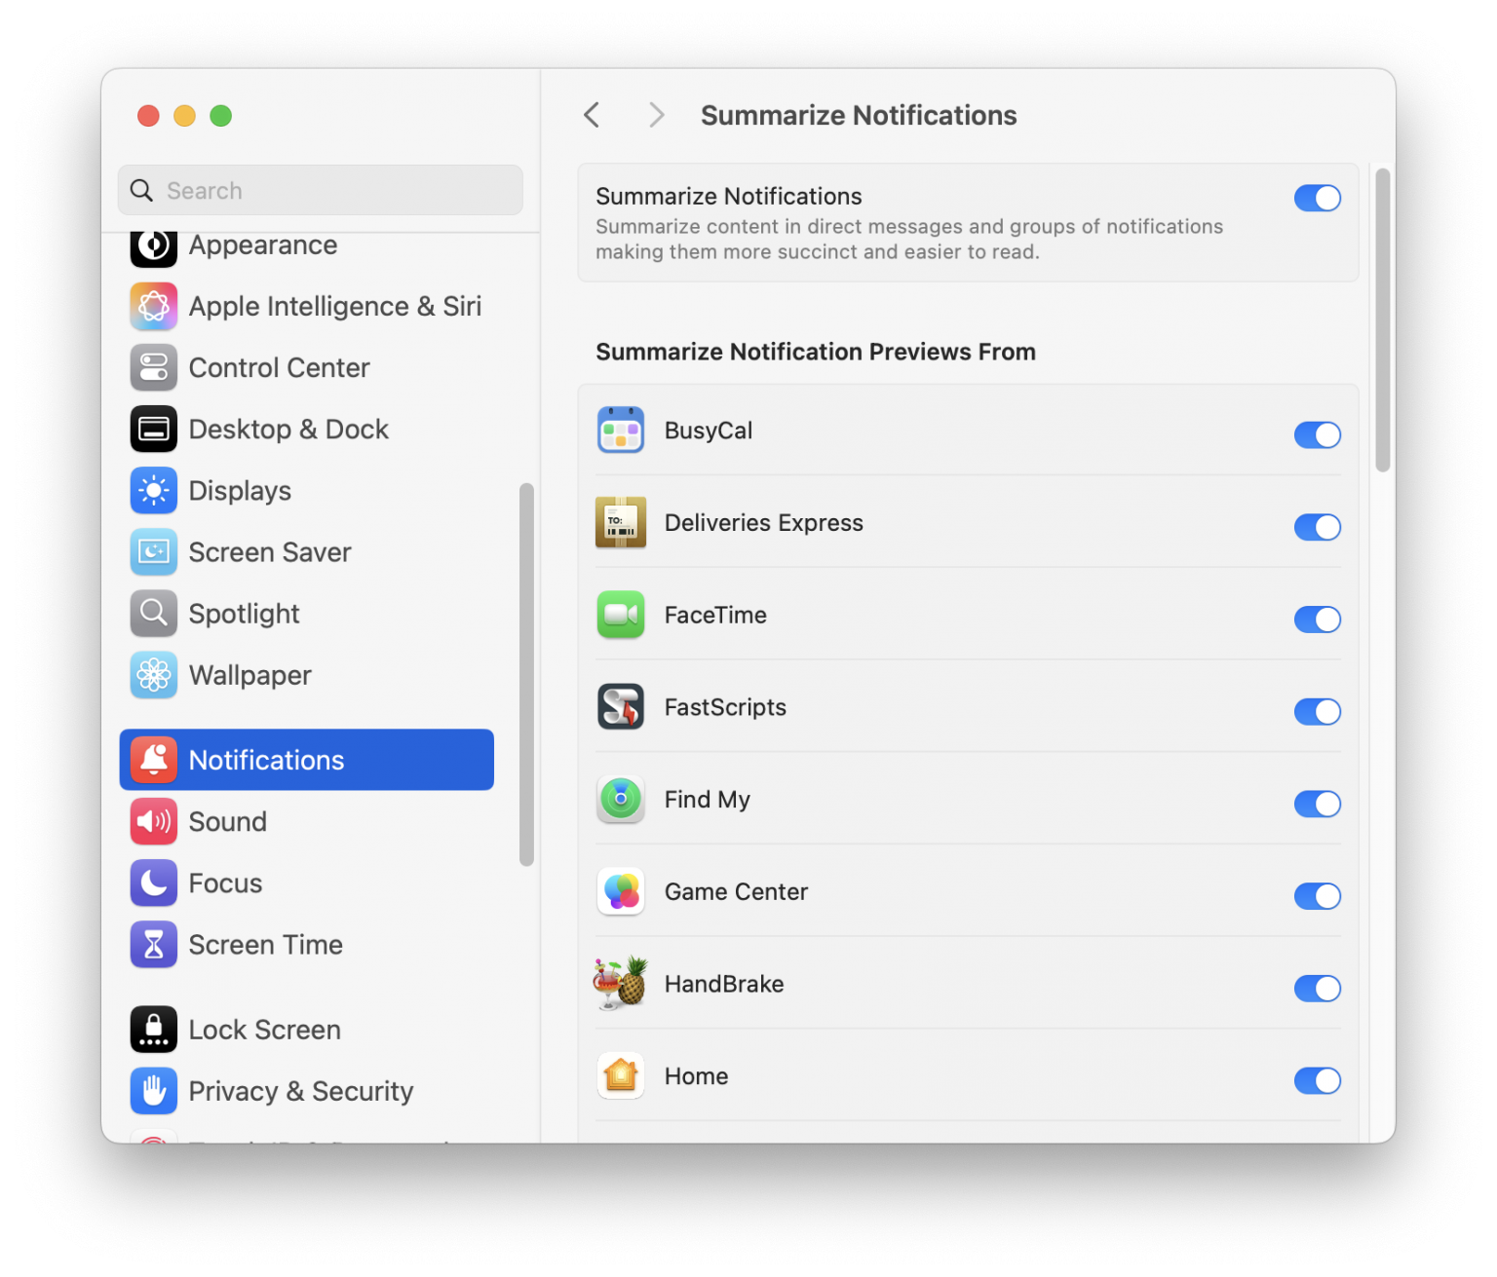1497x1277 pixels.
Task: Open Desktop & Dock preferences
Action: pyautogui.click(x=288, y=429)
